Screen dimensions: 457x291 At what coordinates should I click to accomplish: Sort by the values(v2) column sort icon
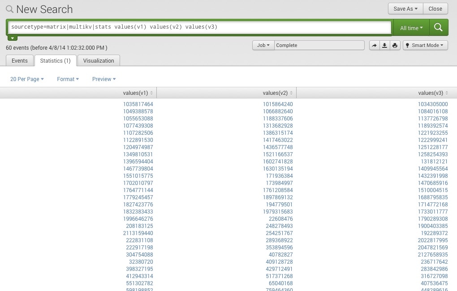point(291,93)
